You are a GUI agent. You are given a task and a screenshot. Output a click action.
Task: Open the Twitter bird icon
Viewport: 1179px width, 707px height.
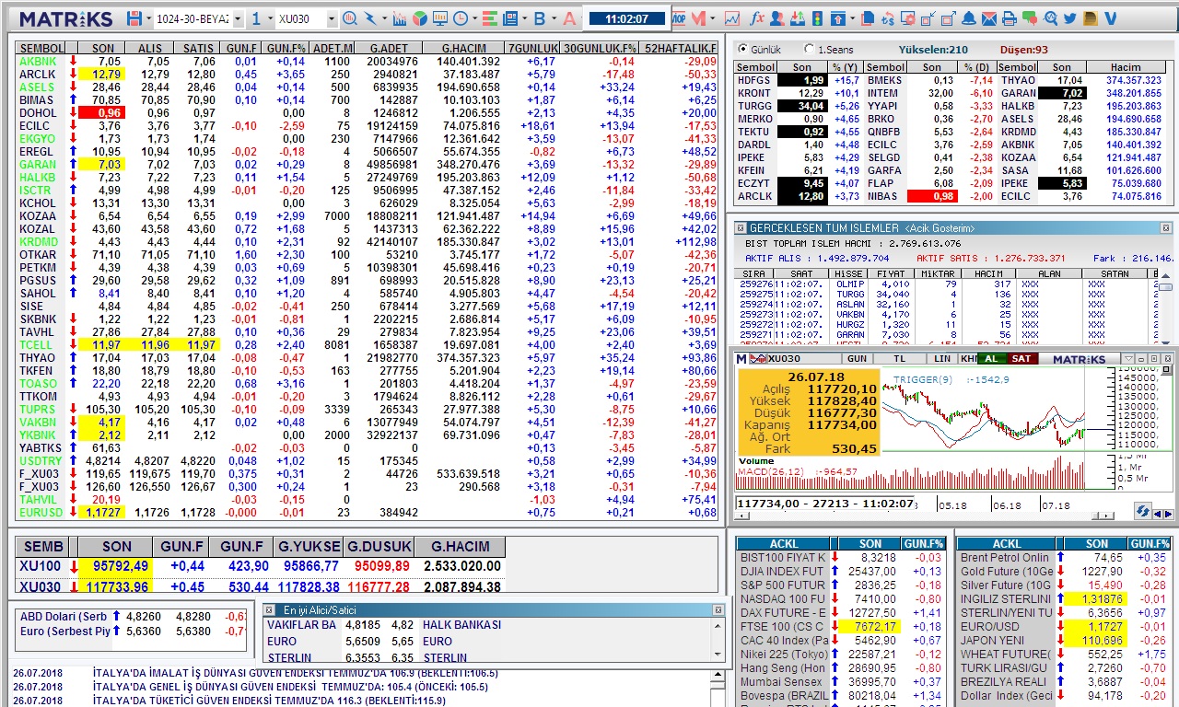pyautogui.click(x=1070, y=18)
